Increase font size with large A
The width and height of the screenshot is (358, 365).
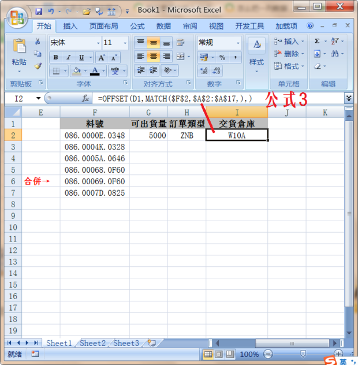tap(102, 58)
